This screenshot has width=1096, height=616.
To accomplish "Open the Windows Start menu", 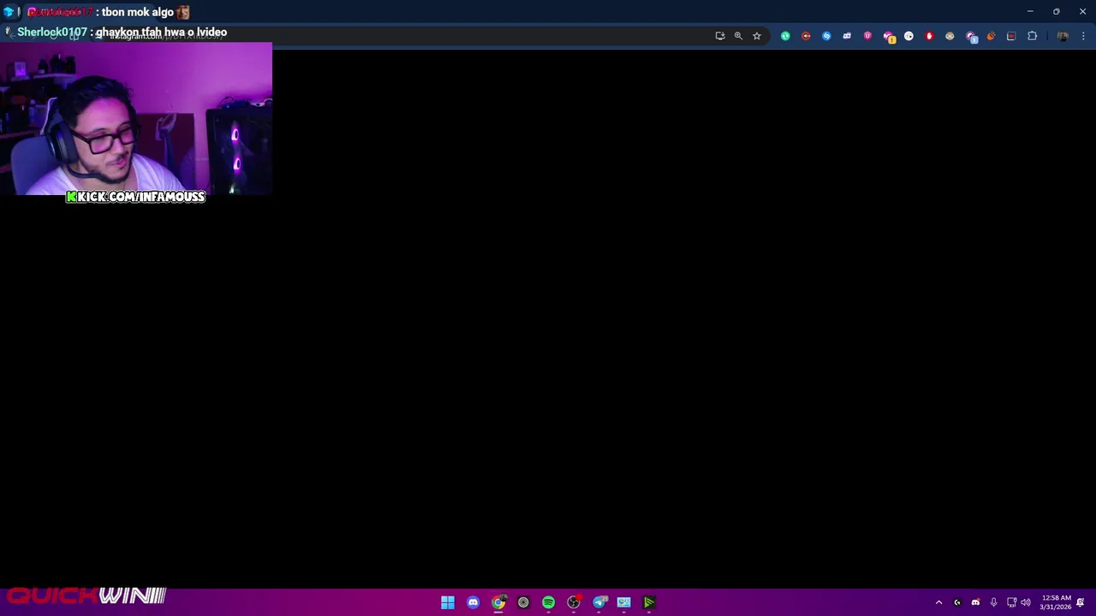I will click(x=448, y=602).
